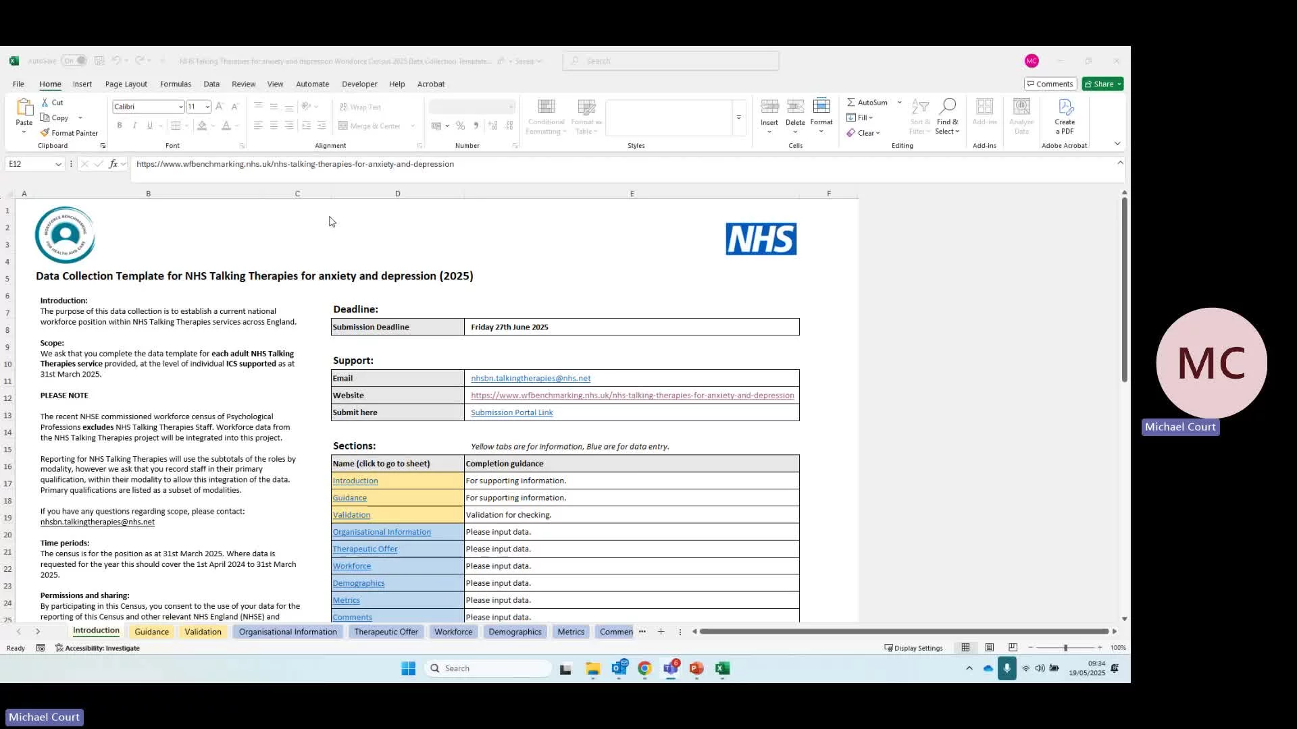Open Display Settings in status bar
This screenshot has width=1297, height=729.
pyautogui.click(x=914, y=648)
